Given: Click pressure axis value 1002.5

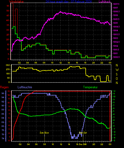Looking at the screenshot, I should [x=116, y=42].
